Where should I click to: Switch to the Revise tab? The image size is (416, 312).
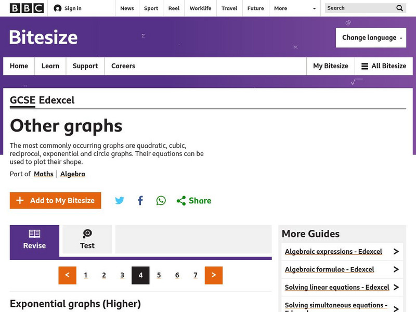(x=34, y=241)
